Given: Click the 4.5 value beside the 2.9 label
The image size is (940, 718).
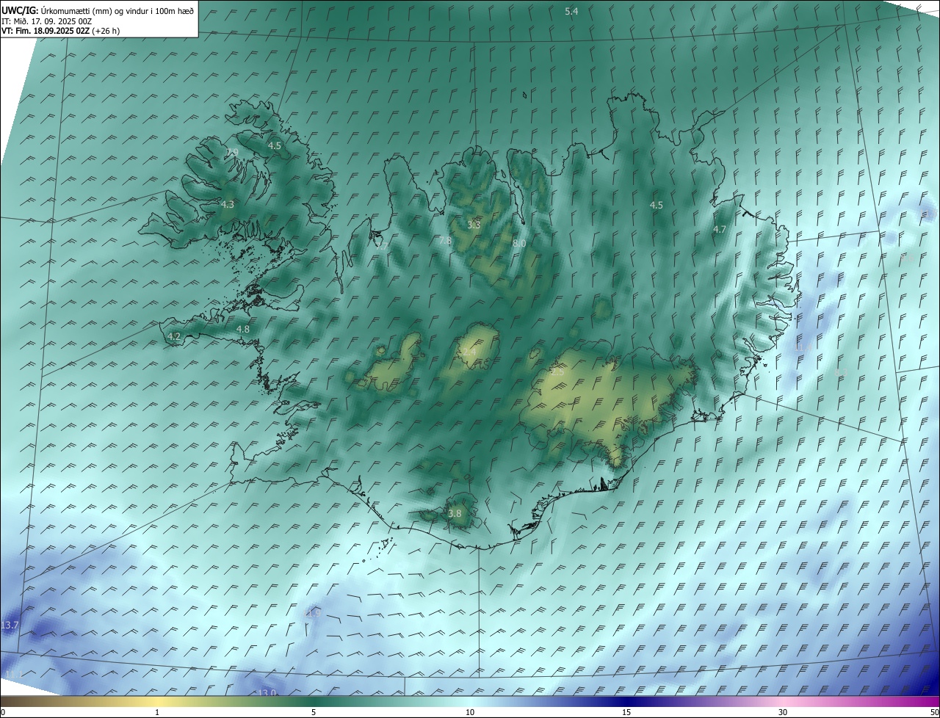Looking at the screenshot, I should click(275, 146).
